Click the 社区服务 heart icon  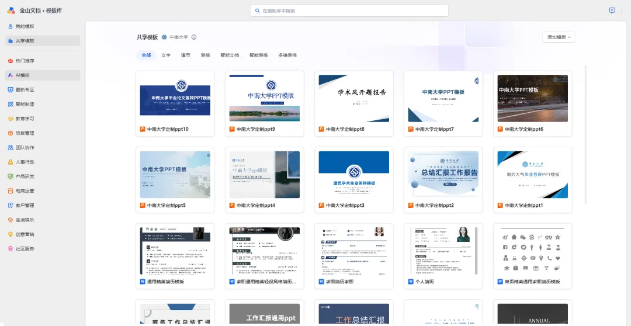[x=11, y=249]
